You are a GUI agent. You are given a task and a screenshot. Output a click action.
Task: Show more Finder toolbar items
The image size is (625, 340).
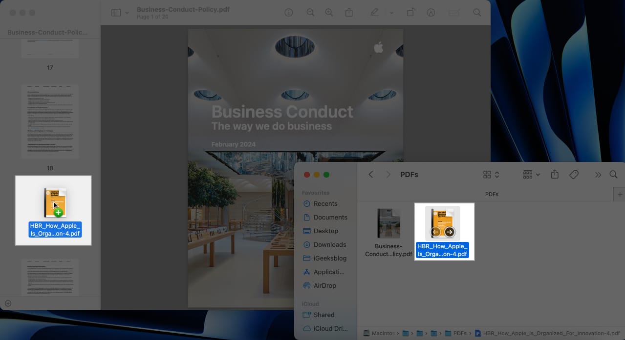pyautogui.click(x=598, y=175)
